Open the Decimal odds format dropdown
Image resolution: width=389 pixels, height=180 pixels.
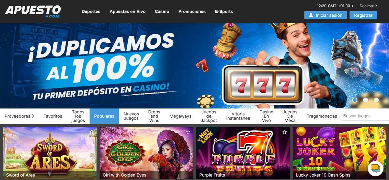[368, 6]
